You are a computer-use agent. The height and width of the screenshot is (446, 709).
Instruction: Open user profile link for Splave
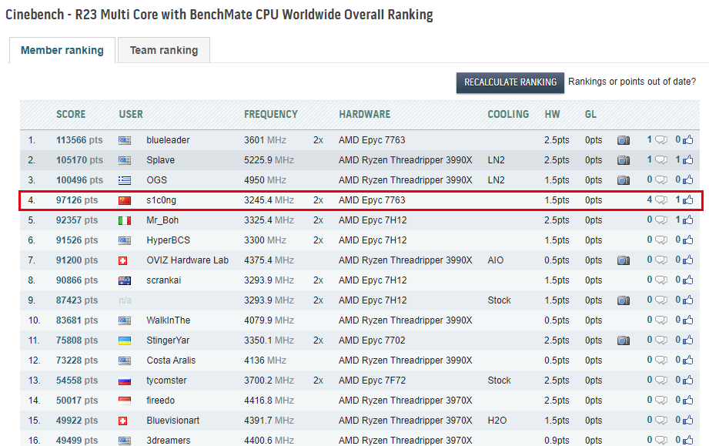click(161, 160)
